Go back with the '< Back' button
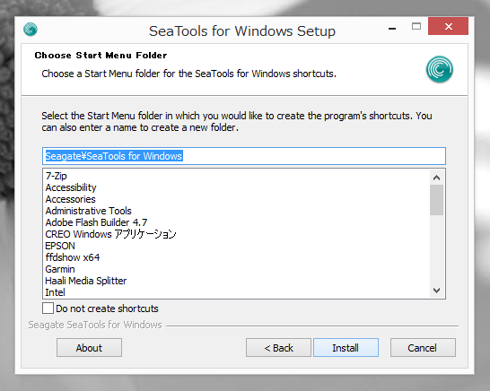The image size is (490, 391). (278, 347)
